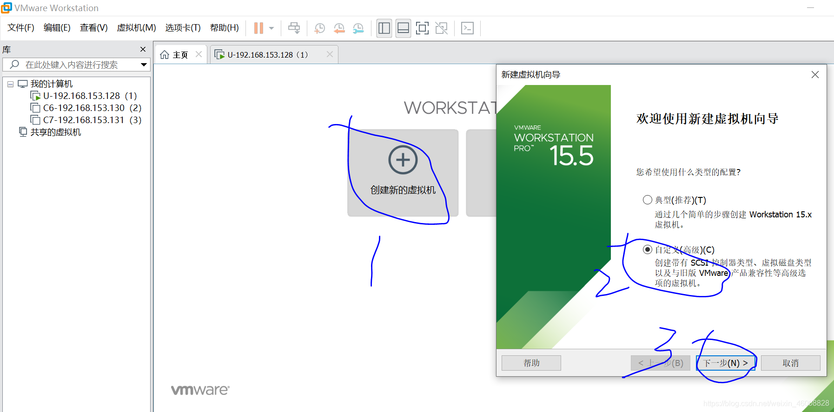Click the 取消 button in wizard
Viewport: 834px width, 412px height.
click(791, 363)
